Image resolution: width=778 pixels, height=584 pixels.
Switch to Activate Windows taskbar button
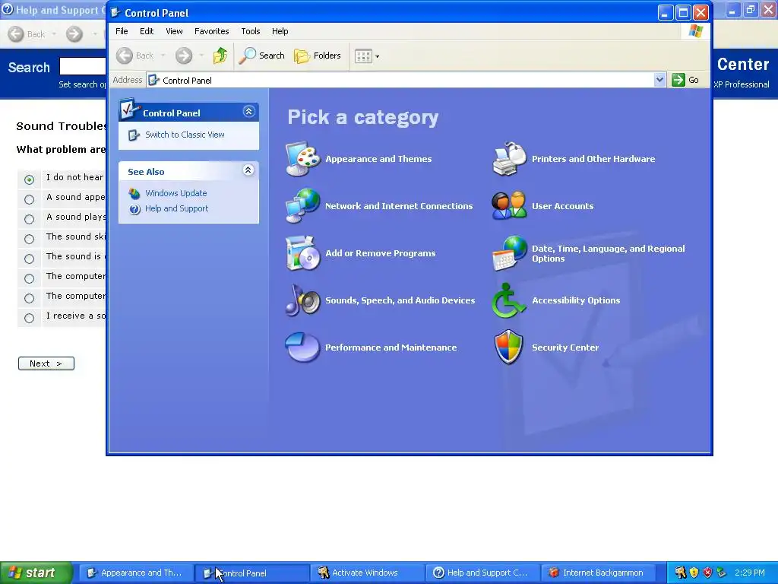pyautogui.click(x=366, y=573)
